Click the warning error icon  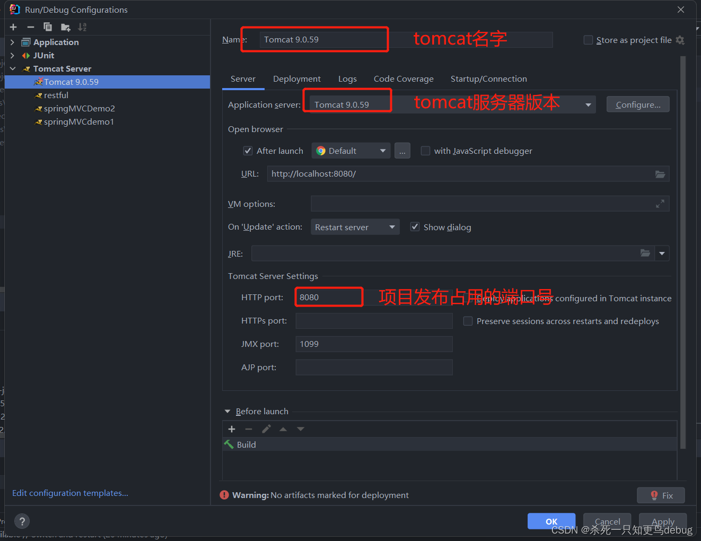(224, 495)
